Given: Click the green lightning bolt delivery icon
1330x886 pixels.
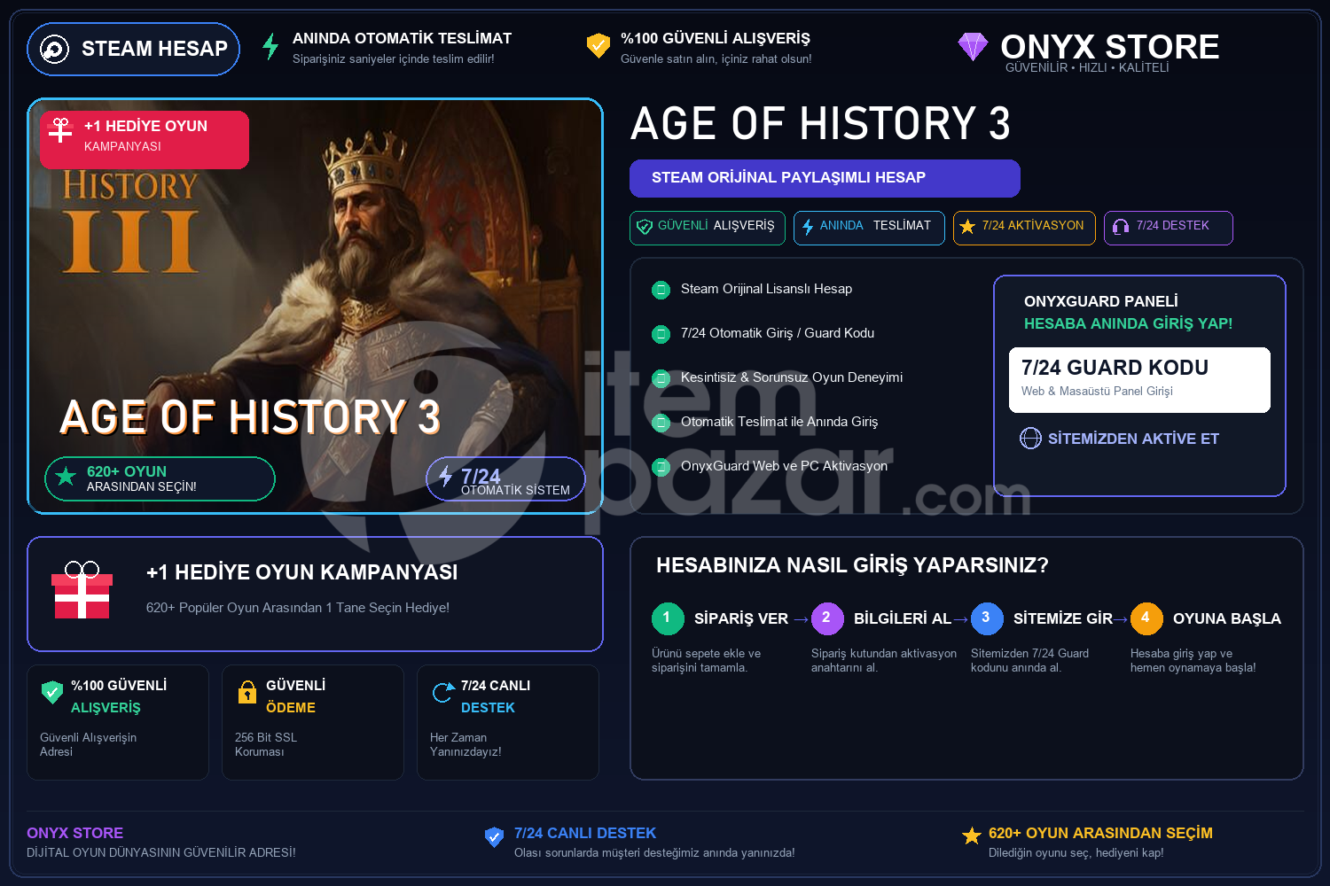Looking at the screenshot, I should (270, 46).
